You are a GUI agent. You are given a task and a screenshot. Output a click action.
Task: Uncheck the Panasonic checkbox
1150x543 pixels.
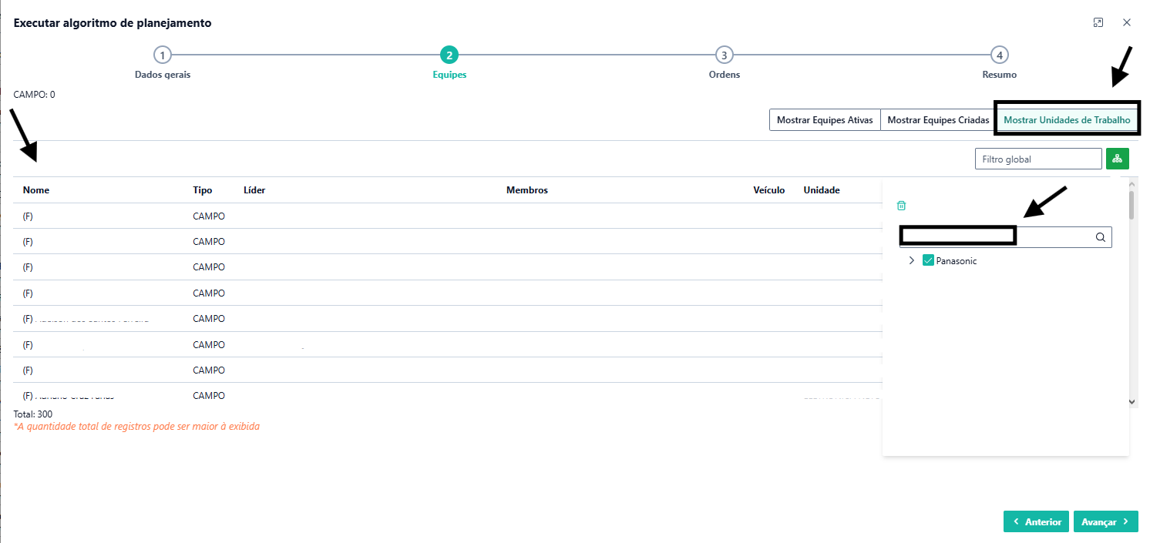tap(928, 261)
